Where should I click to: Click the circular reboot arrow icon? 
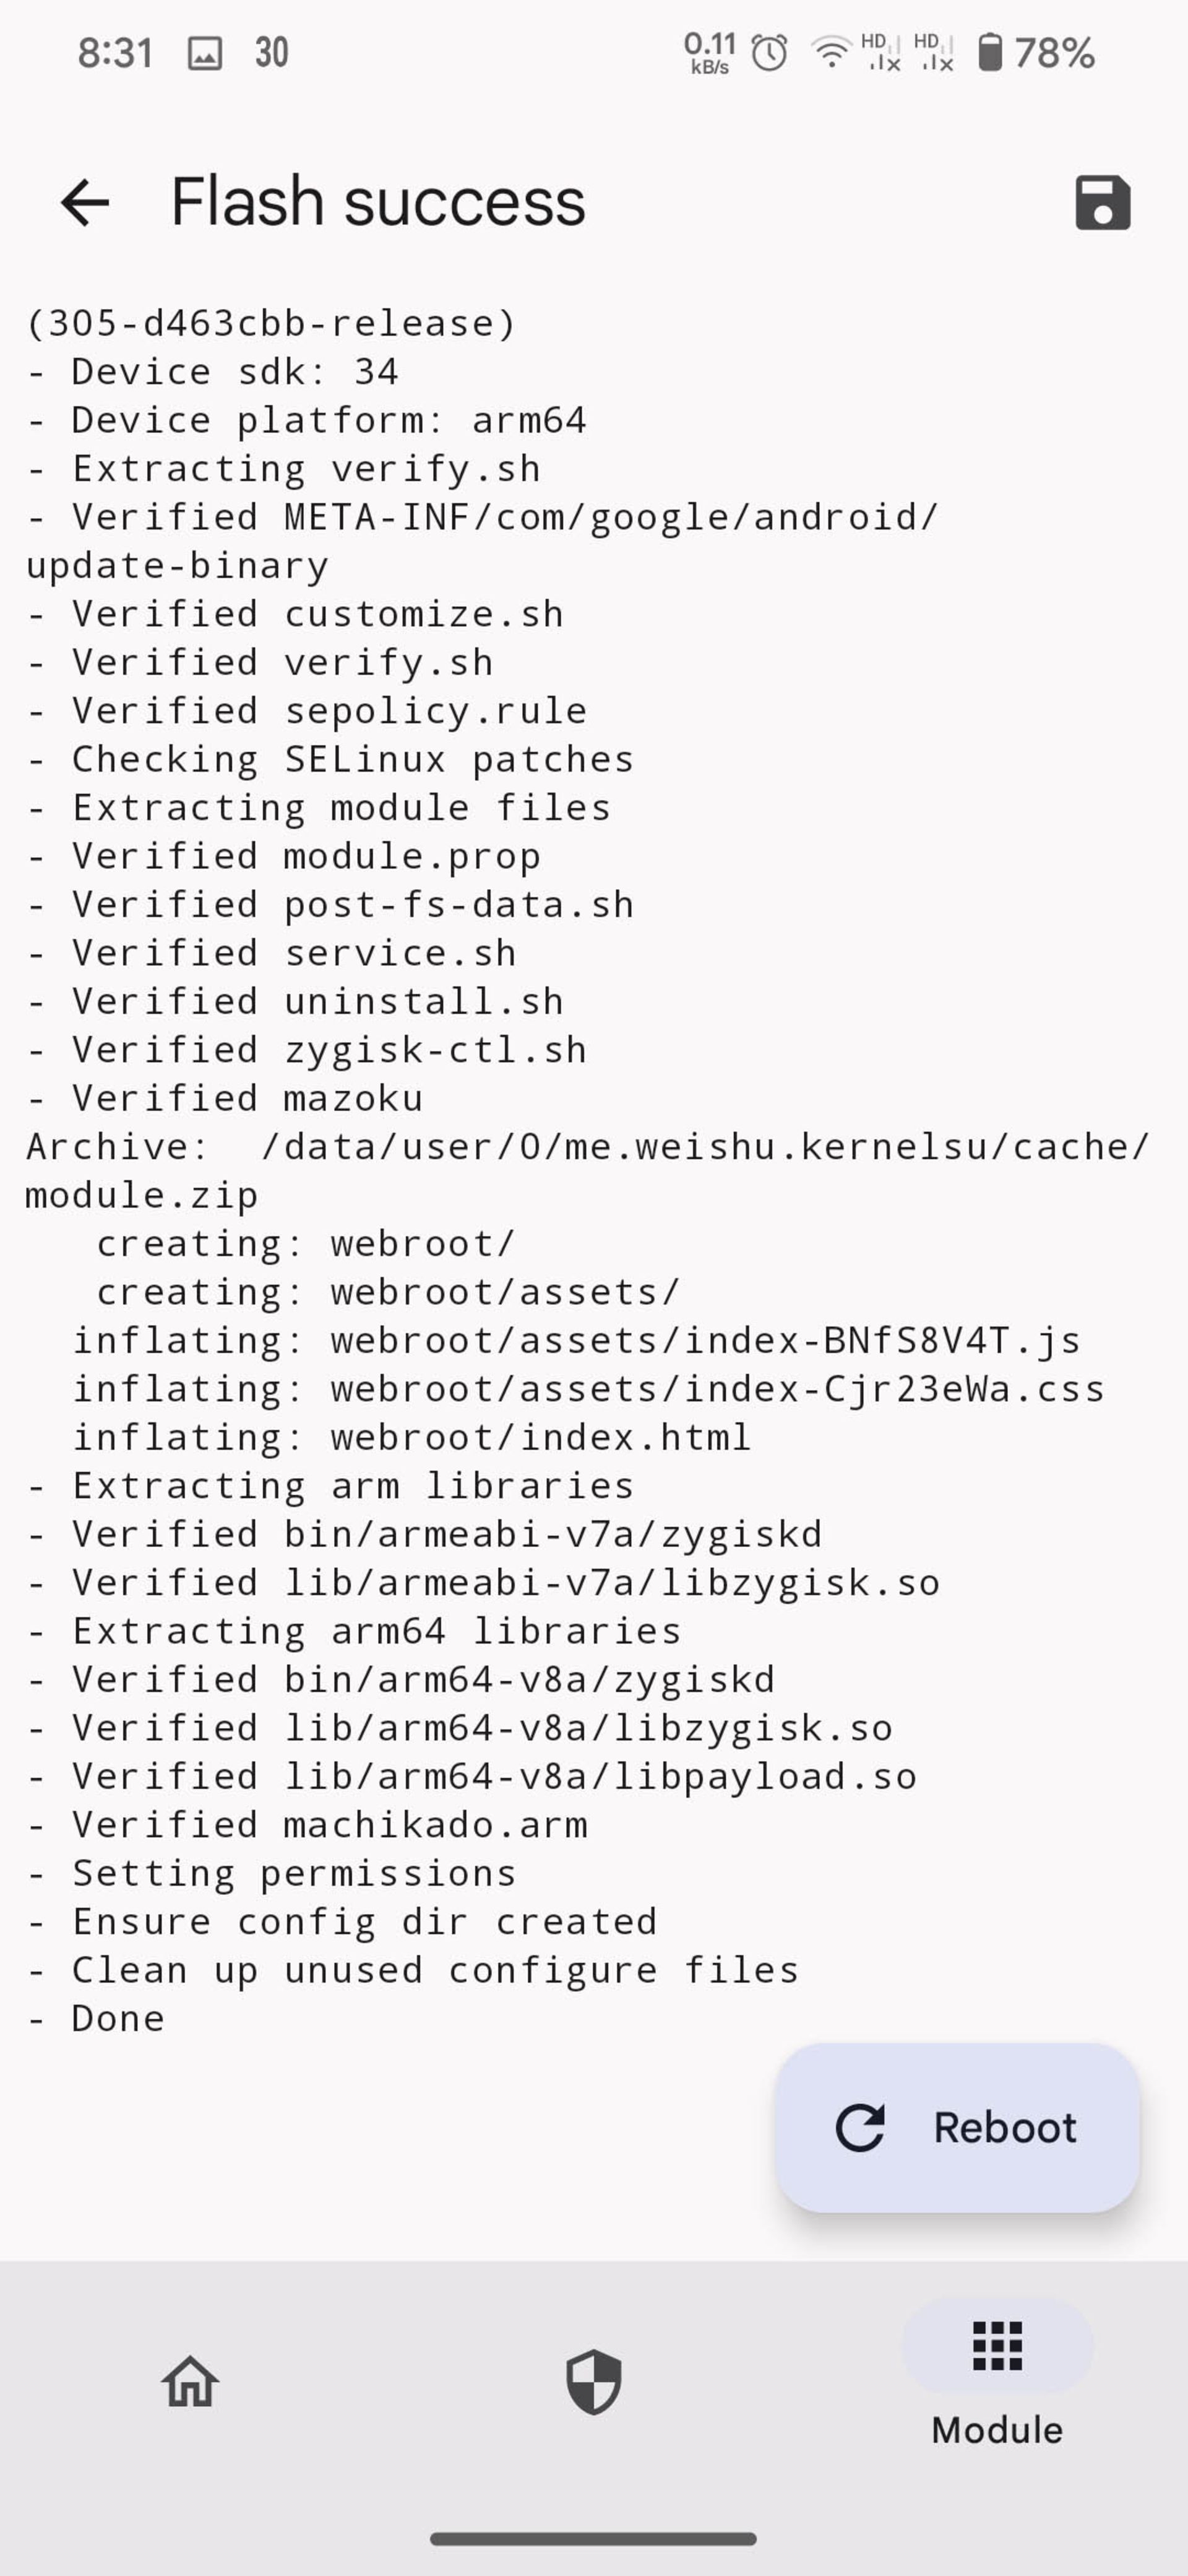point(860,2127)
